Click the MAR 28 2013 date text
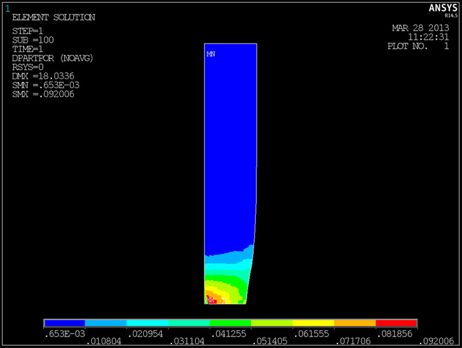Viewport: 462px width, 348px height. pos(420,28)
